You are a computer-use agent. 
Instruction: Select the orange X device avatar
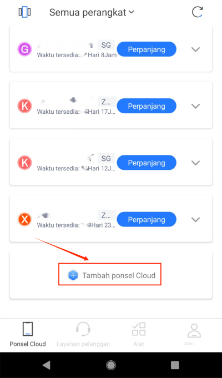pos(24,219)
